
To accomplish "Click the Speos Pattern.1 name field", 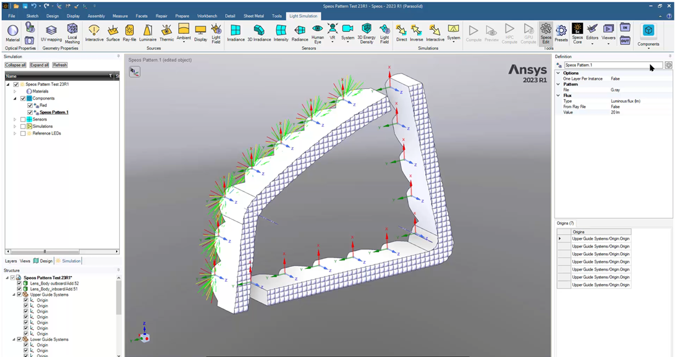I will [609, 65].
